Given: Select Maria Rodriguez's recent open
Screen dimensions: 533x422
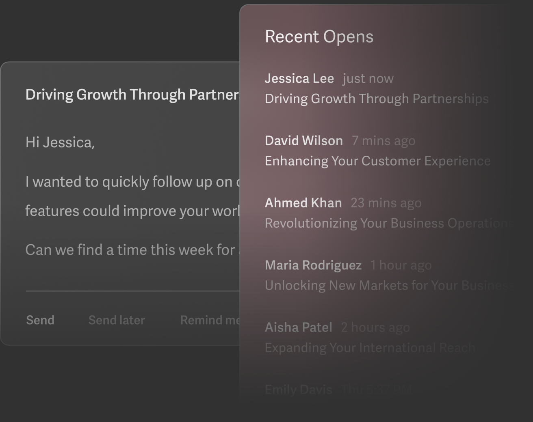Looking at the screenshot, I should click(313, 265).
